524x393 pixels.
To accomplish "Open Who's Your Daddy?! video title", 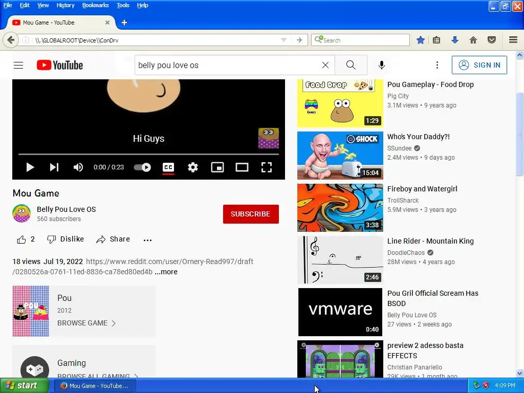I will click(x=419, y=137).
